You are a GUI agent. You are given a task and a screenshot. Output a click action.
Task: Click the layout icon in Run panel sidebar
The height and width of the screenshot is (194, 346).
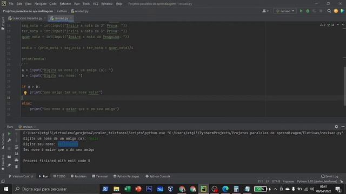(9, 157)
